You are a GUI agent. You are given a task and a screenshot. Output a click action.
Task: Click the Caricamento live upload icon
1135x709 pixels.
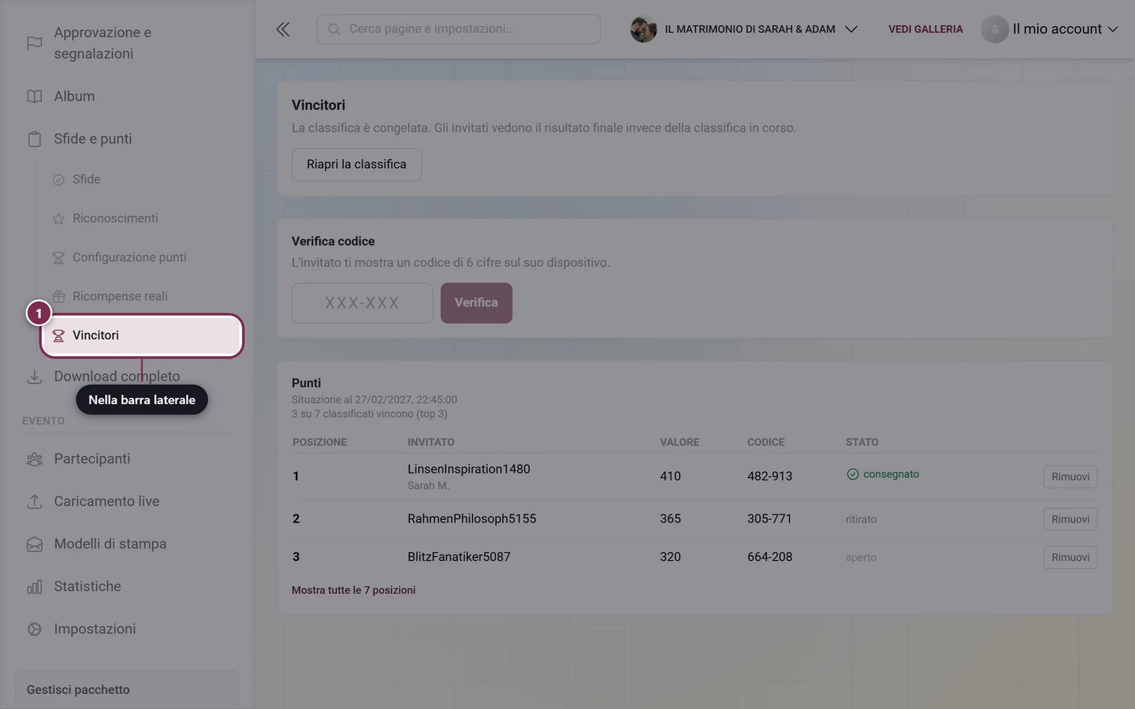pos(35,502)
